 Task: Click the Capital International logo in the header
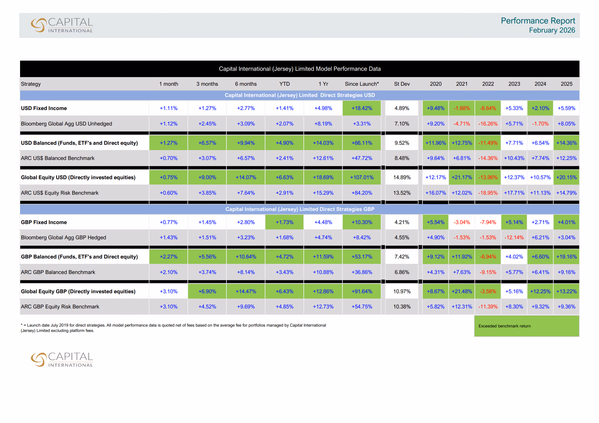(62, 25)
